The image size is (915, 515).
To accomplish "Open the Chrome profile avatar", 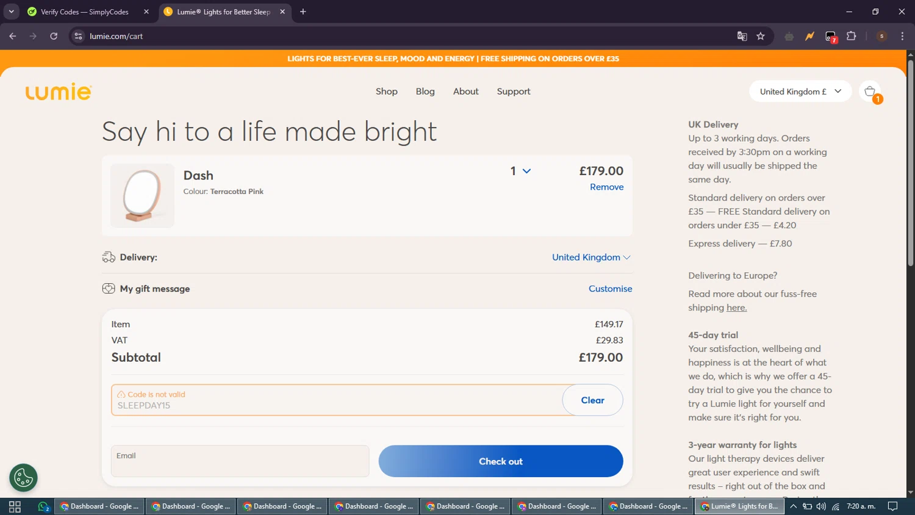I will click(881, 36).
